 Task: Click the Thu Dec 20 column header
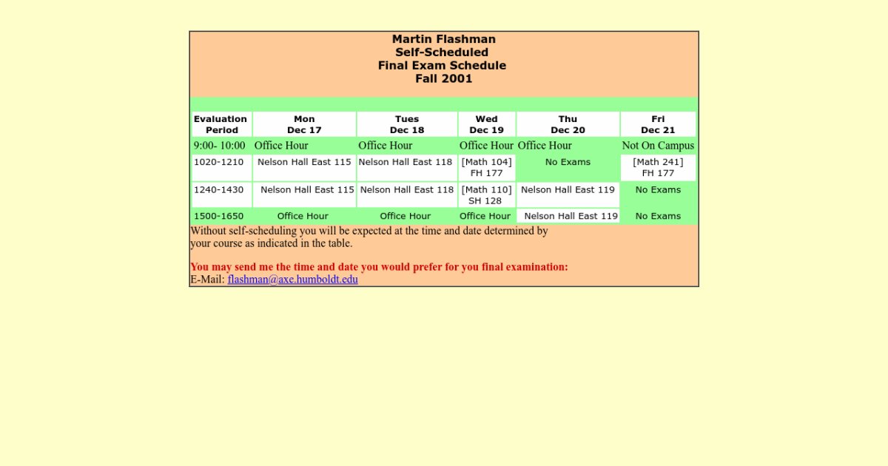point(568,124)
